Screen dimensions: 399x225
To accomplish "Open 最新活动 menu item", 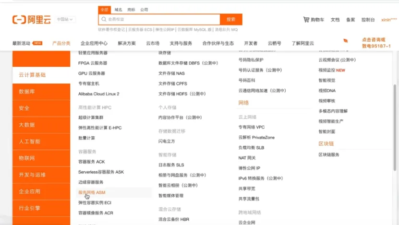I will (22, 43).
